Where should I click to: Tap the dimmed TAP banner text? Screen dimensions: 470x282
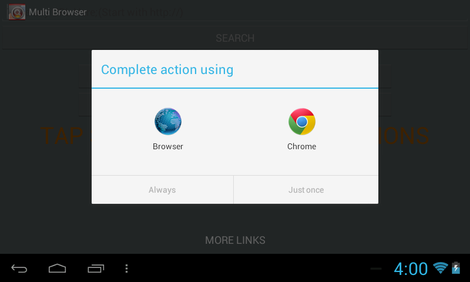(62, 136)
